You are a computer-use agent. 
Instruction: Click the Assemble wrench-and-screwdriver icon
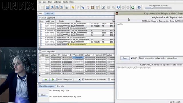[x=104, y=7]
